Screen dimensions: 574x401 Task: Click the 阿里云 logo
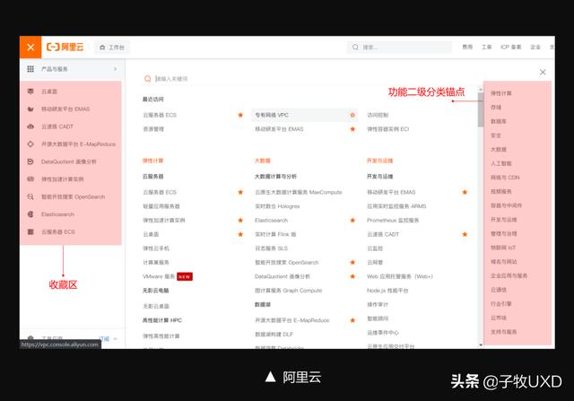pos(65,47)
